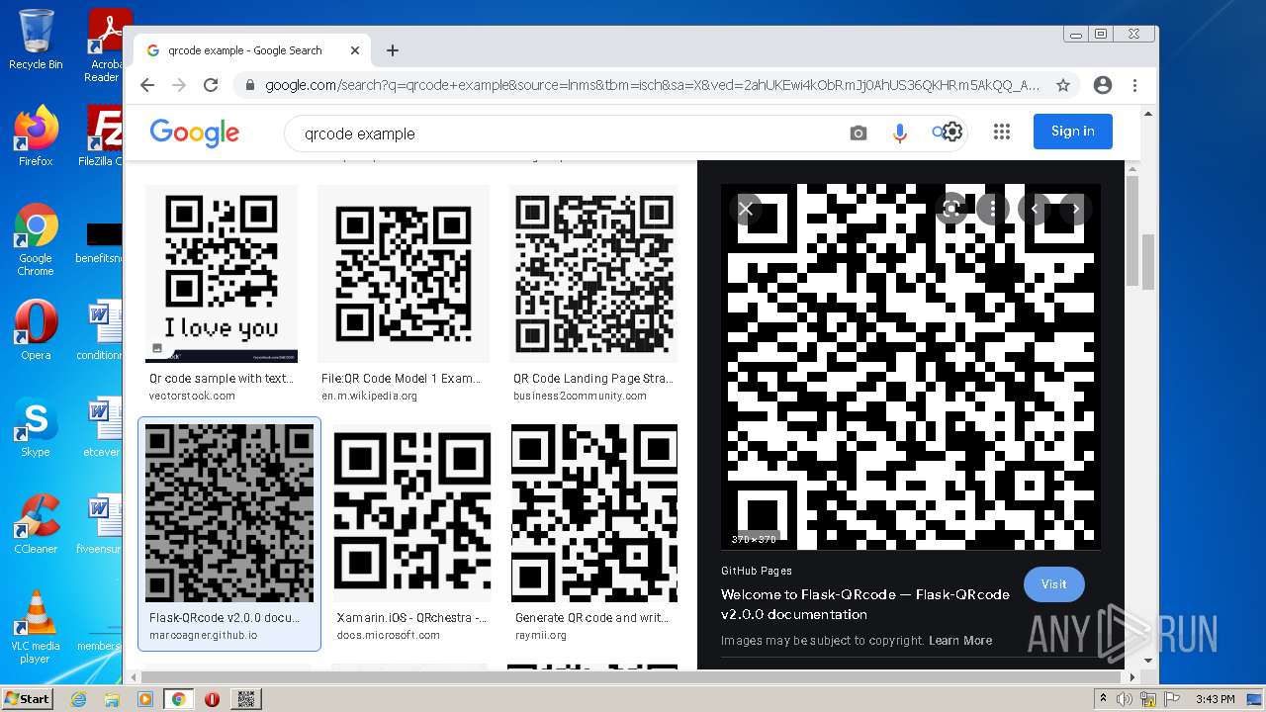Screen dimensions: 1266x712
Task: Open the Chrome three-dot menu
Action: click(x=1135, y=85)
